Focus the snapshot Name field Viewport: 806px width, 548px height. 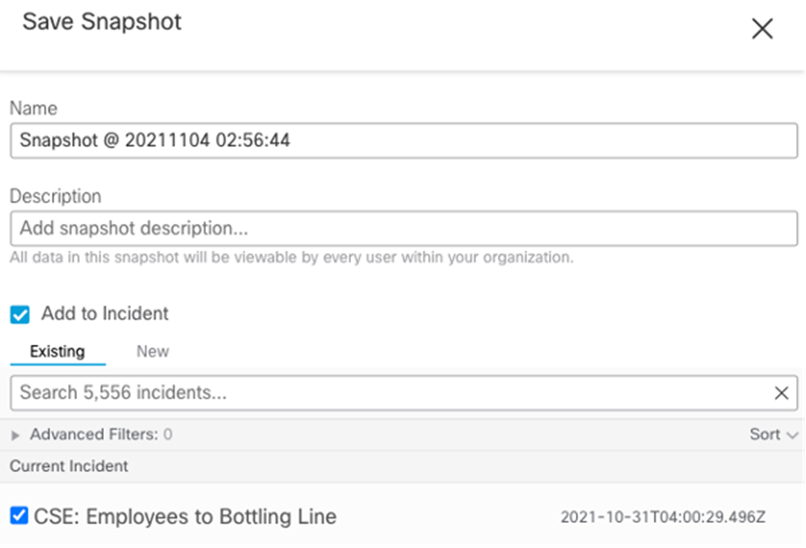coord(403,141)
